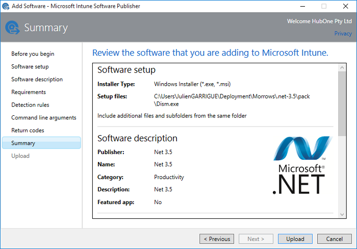357x249 pixels.
Task: Click the Intune icon in the title bar
Action: [6, 6]
